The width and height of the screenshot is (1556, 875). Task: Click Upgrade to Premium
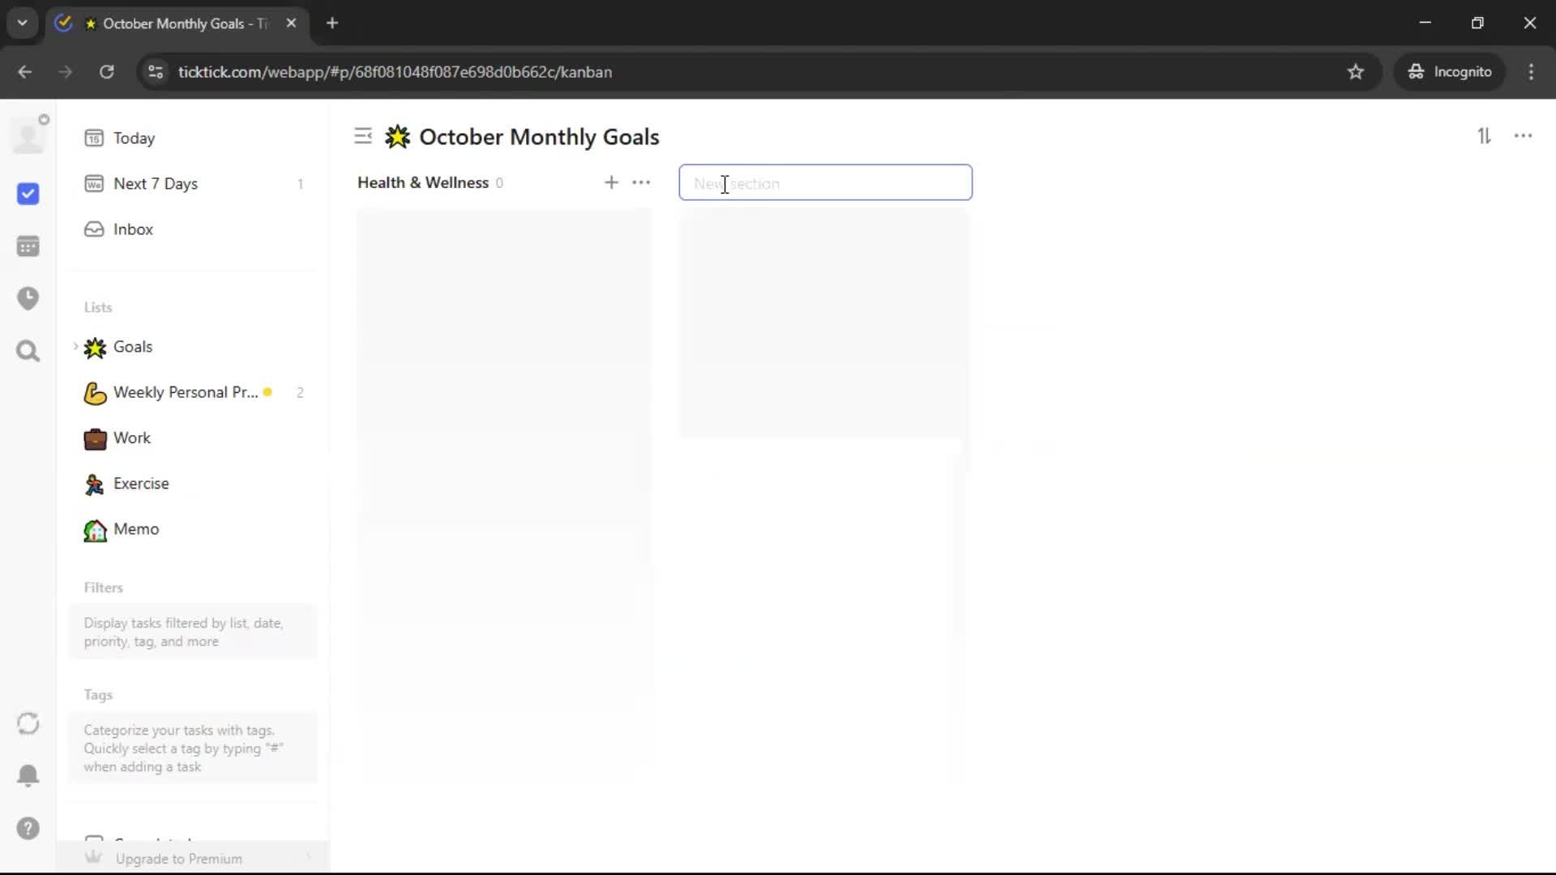pos(178,858)
